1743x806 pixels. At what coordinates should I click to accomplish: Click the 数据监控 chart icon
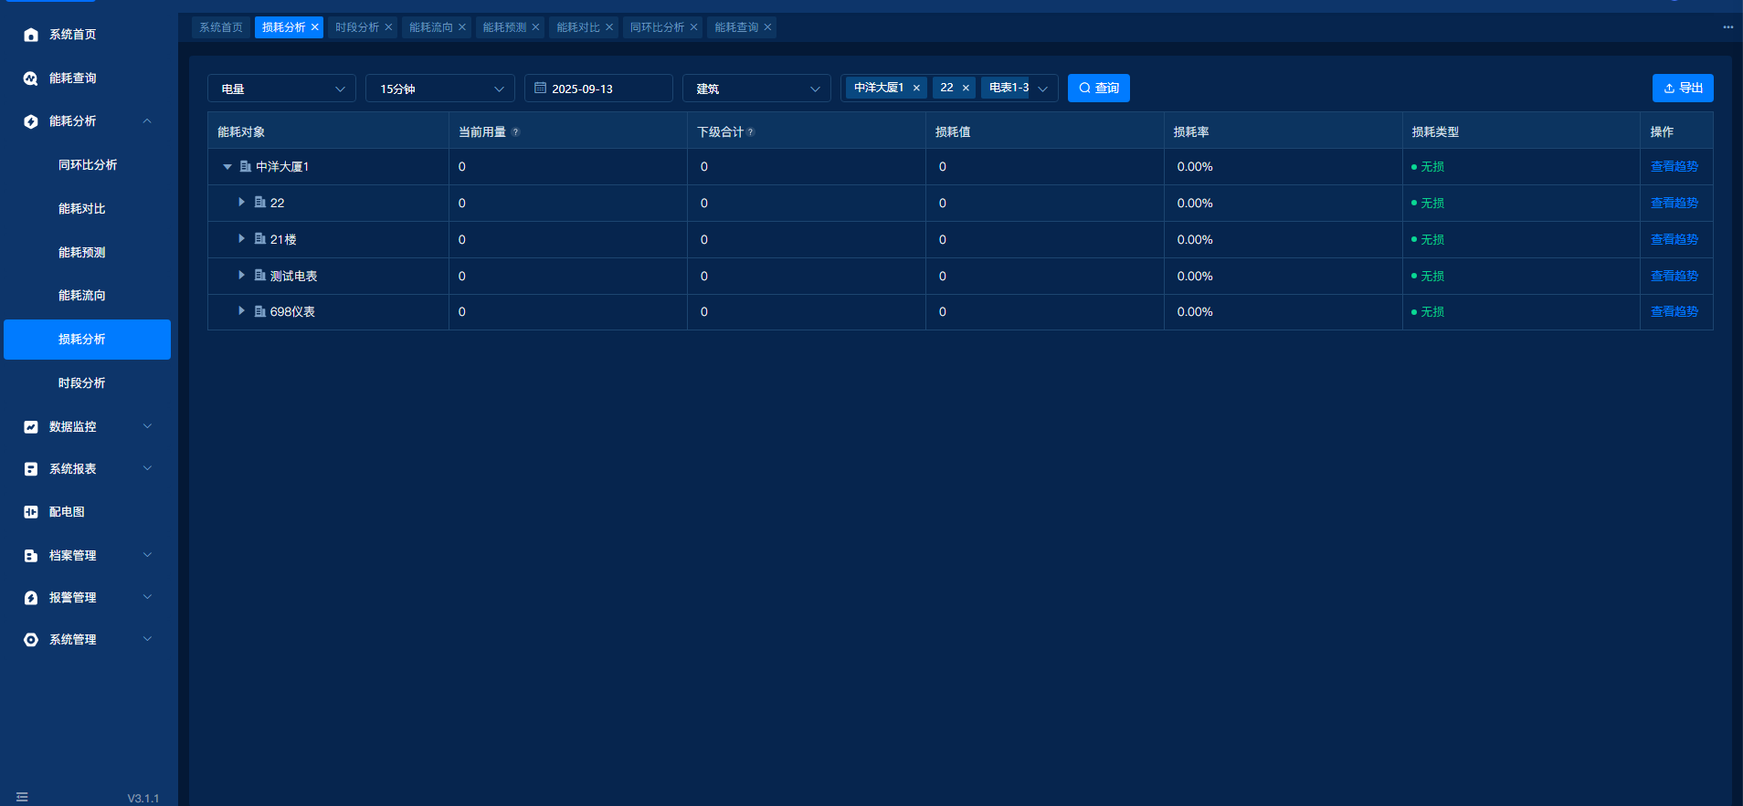pos(31,427)
